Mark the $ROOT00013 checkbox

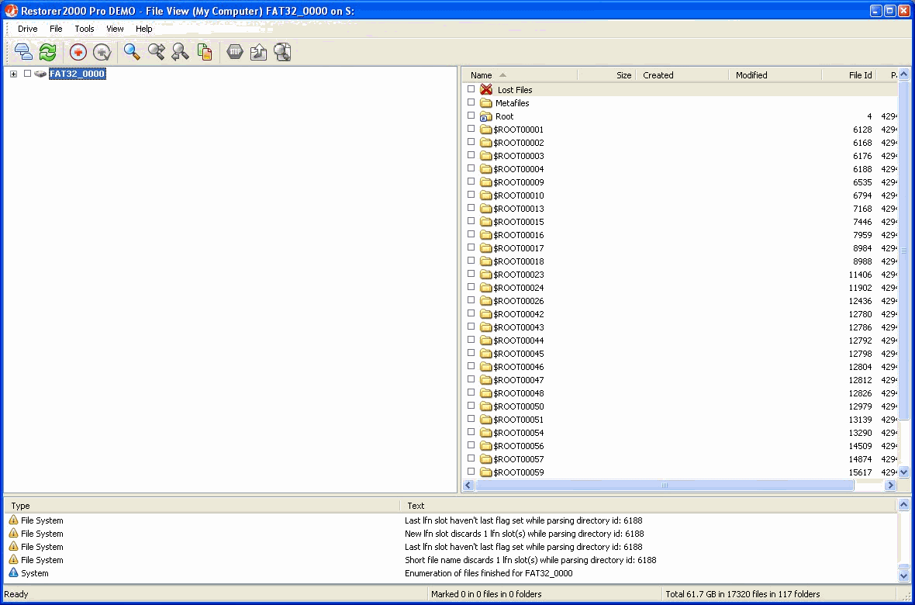[471, 208]
